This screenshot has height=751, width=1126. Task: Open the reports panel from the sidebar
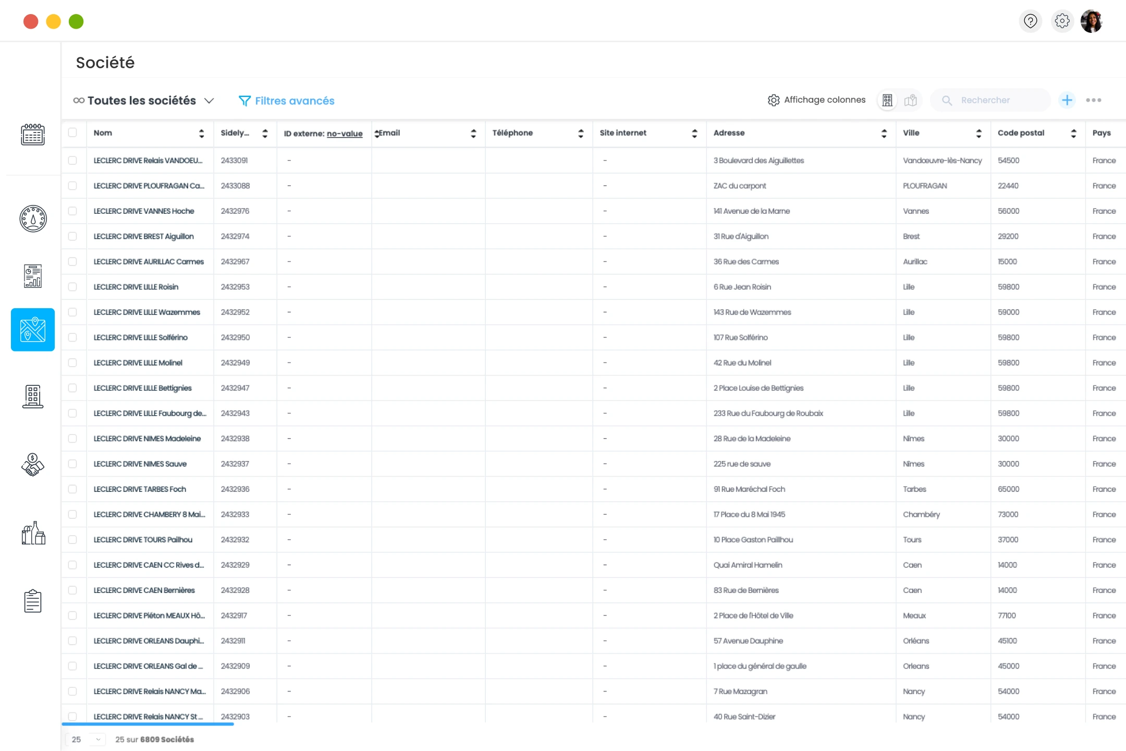pos(32,276)
